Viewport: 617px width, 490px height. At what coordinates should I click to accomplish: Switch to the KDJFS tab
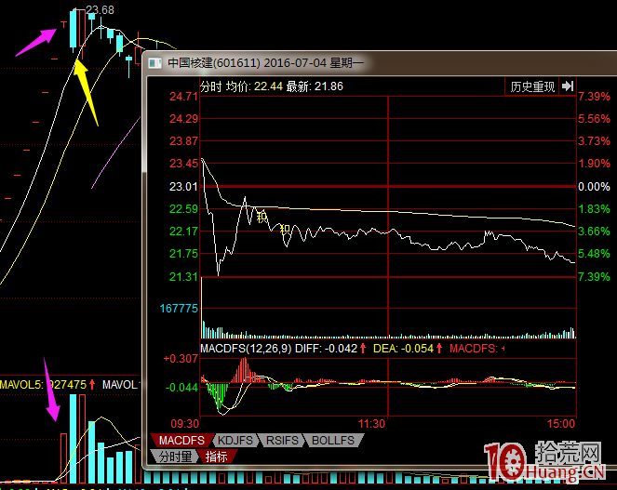pos(235,440)
